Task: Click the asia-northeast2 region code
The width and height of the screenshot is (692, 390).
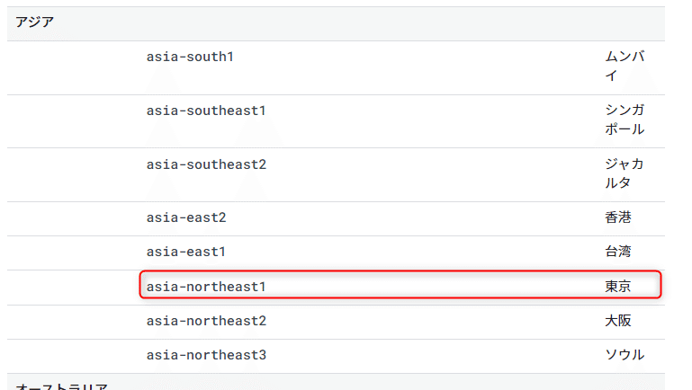Action: [x=206, y=321]
